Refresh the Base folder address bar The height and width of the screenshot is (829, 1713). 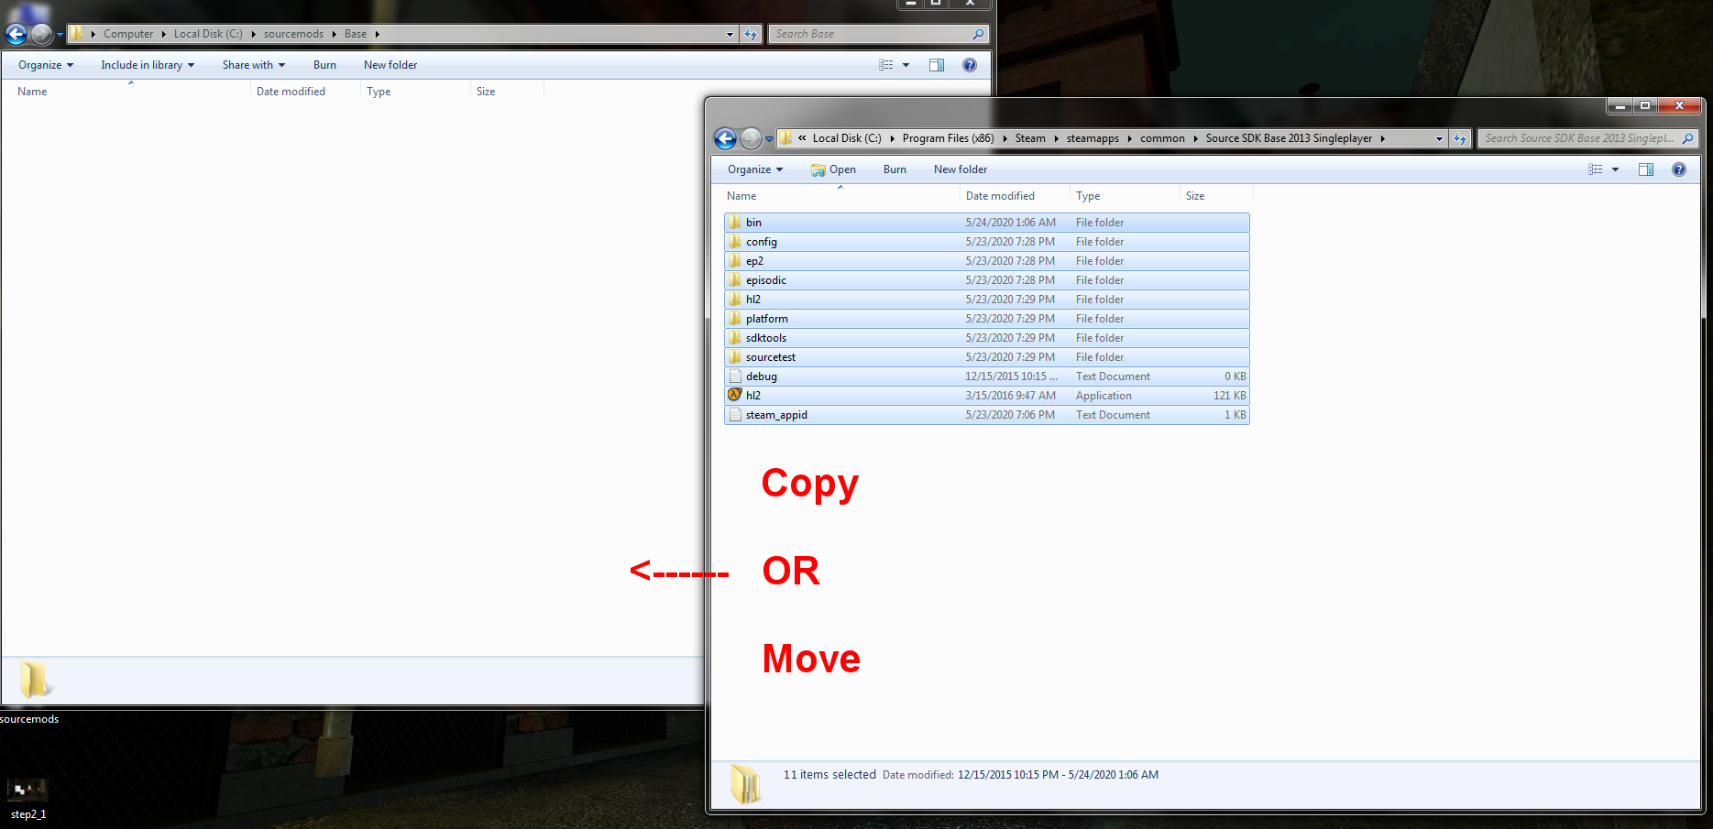pyautogui.click(x=751, y=34)
